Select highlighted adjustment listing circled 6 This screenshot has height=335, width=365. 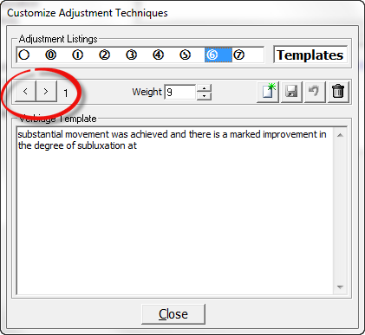tap(218, 55)
